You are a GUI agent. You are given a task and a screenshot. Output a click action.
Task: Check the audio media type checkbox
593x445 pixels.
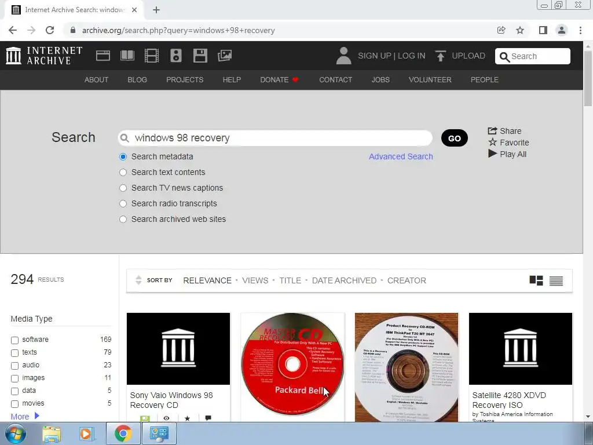point(14,366)
